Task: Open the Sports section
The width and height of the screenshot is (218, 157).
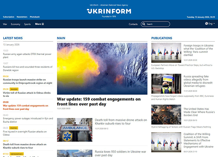Action: point(27,24)
